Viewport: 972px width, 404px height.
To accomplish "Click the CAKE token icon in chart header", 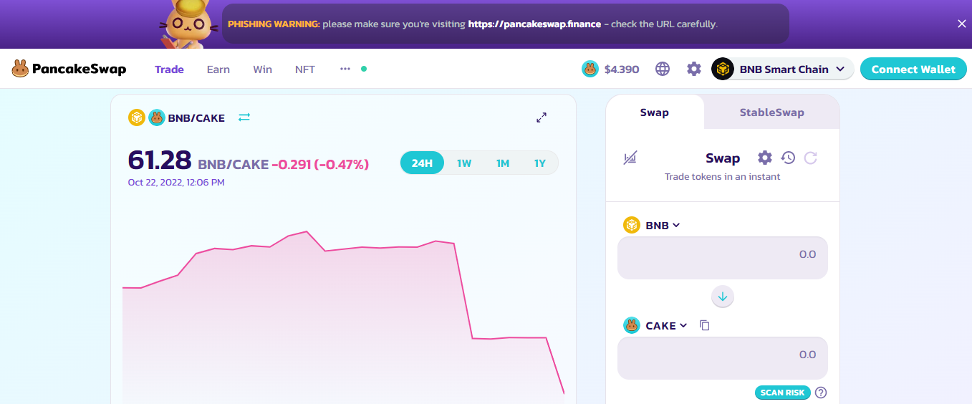I will (x=157, y=117).
